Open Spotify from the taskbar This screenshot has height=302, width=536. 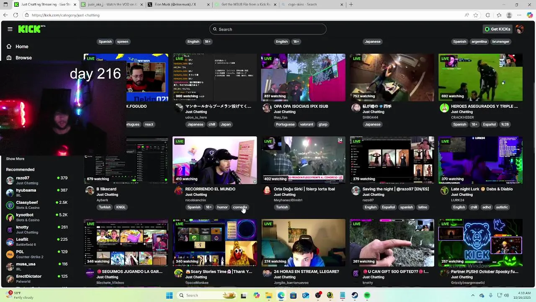click(367, 295)
